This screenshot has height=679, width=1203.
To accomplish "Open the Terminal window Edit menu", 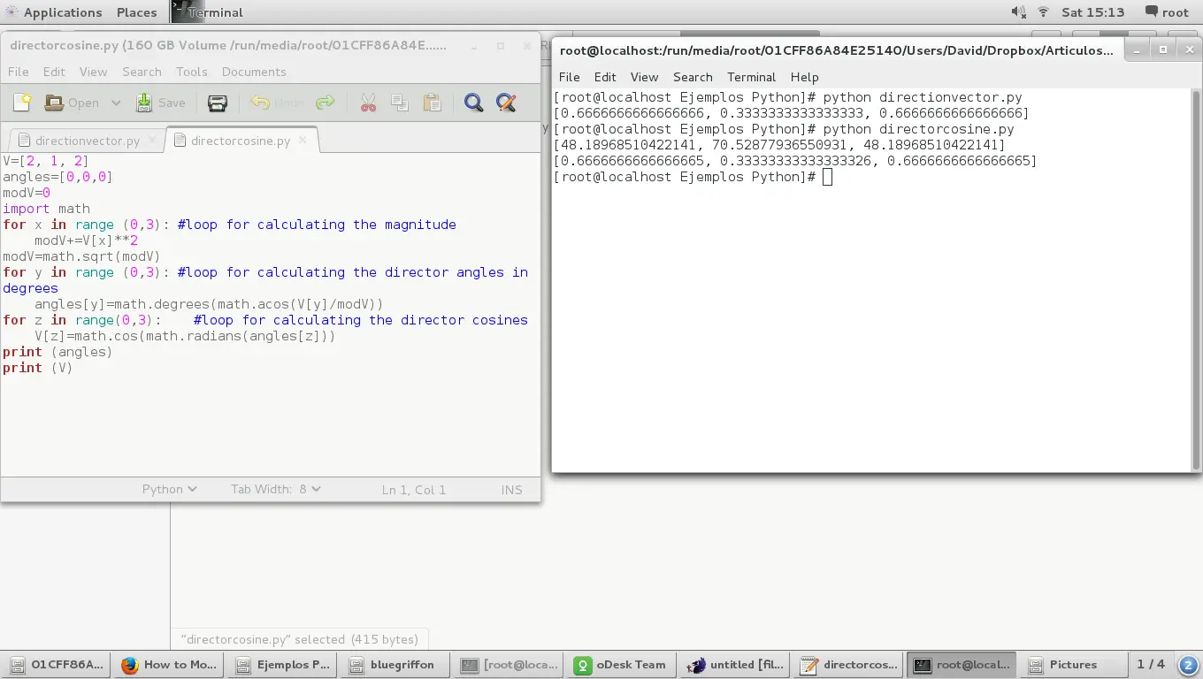I will click(x=605, y=77).
